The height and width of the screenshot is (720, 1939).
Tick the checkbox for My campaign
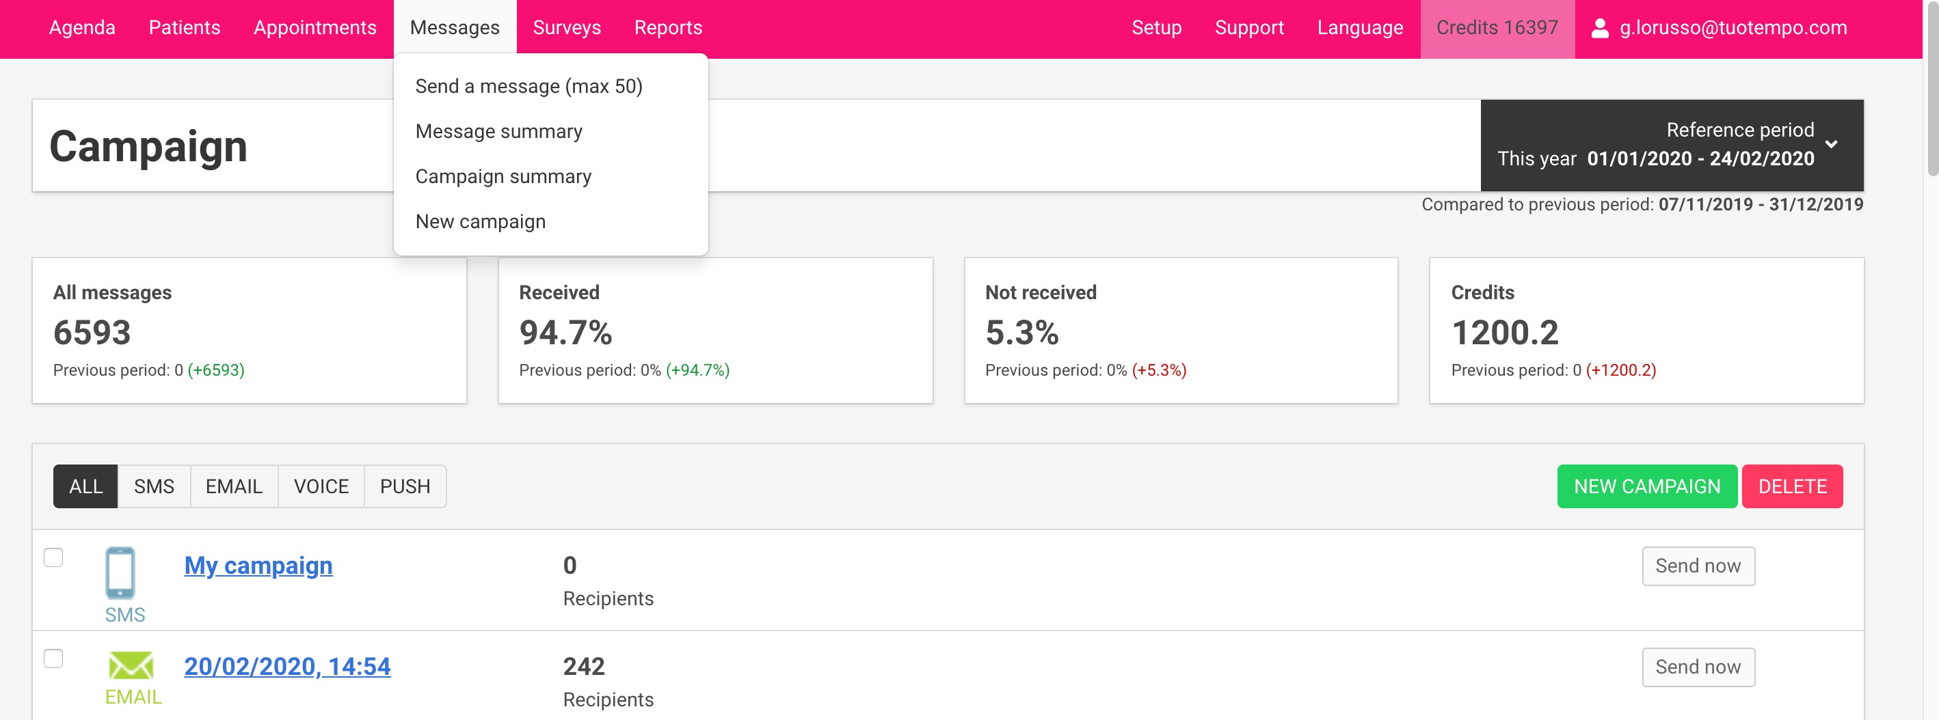point(53,557)
